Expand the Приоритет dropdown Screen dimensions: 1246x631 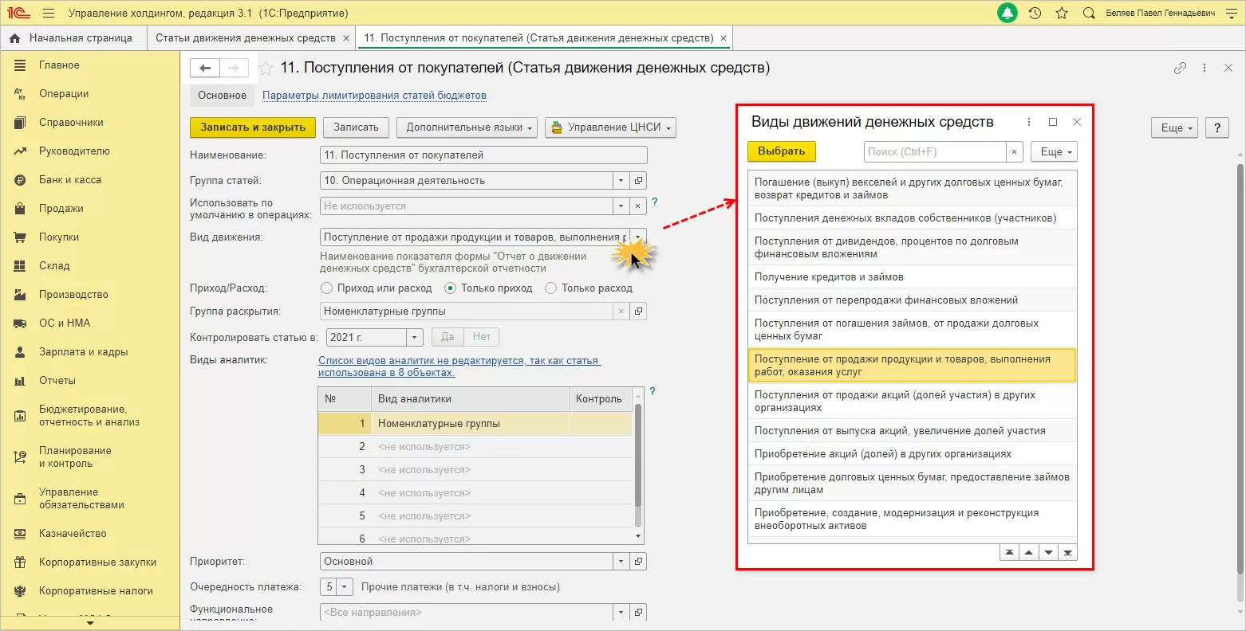(621, 562)
